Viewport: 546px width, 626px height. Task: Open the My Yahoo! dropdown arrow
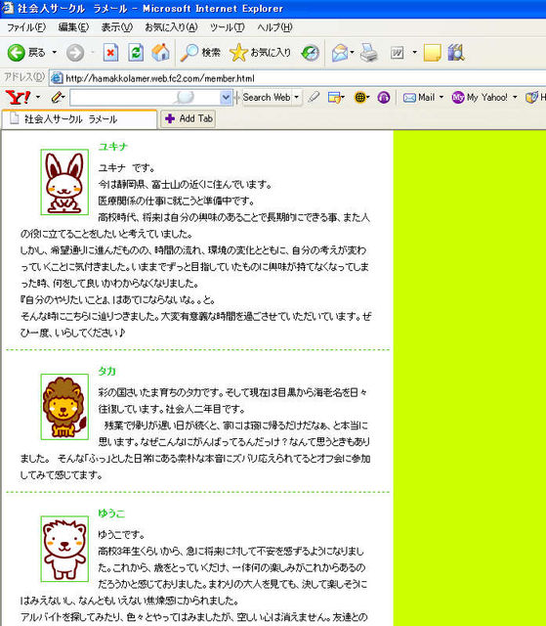[x=515, y=97]
